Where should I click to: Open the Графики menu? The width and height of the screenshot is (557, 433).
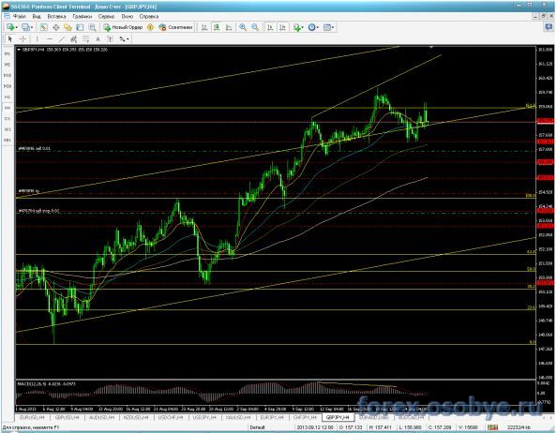pos(83,16)
